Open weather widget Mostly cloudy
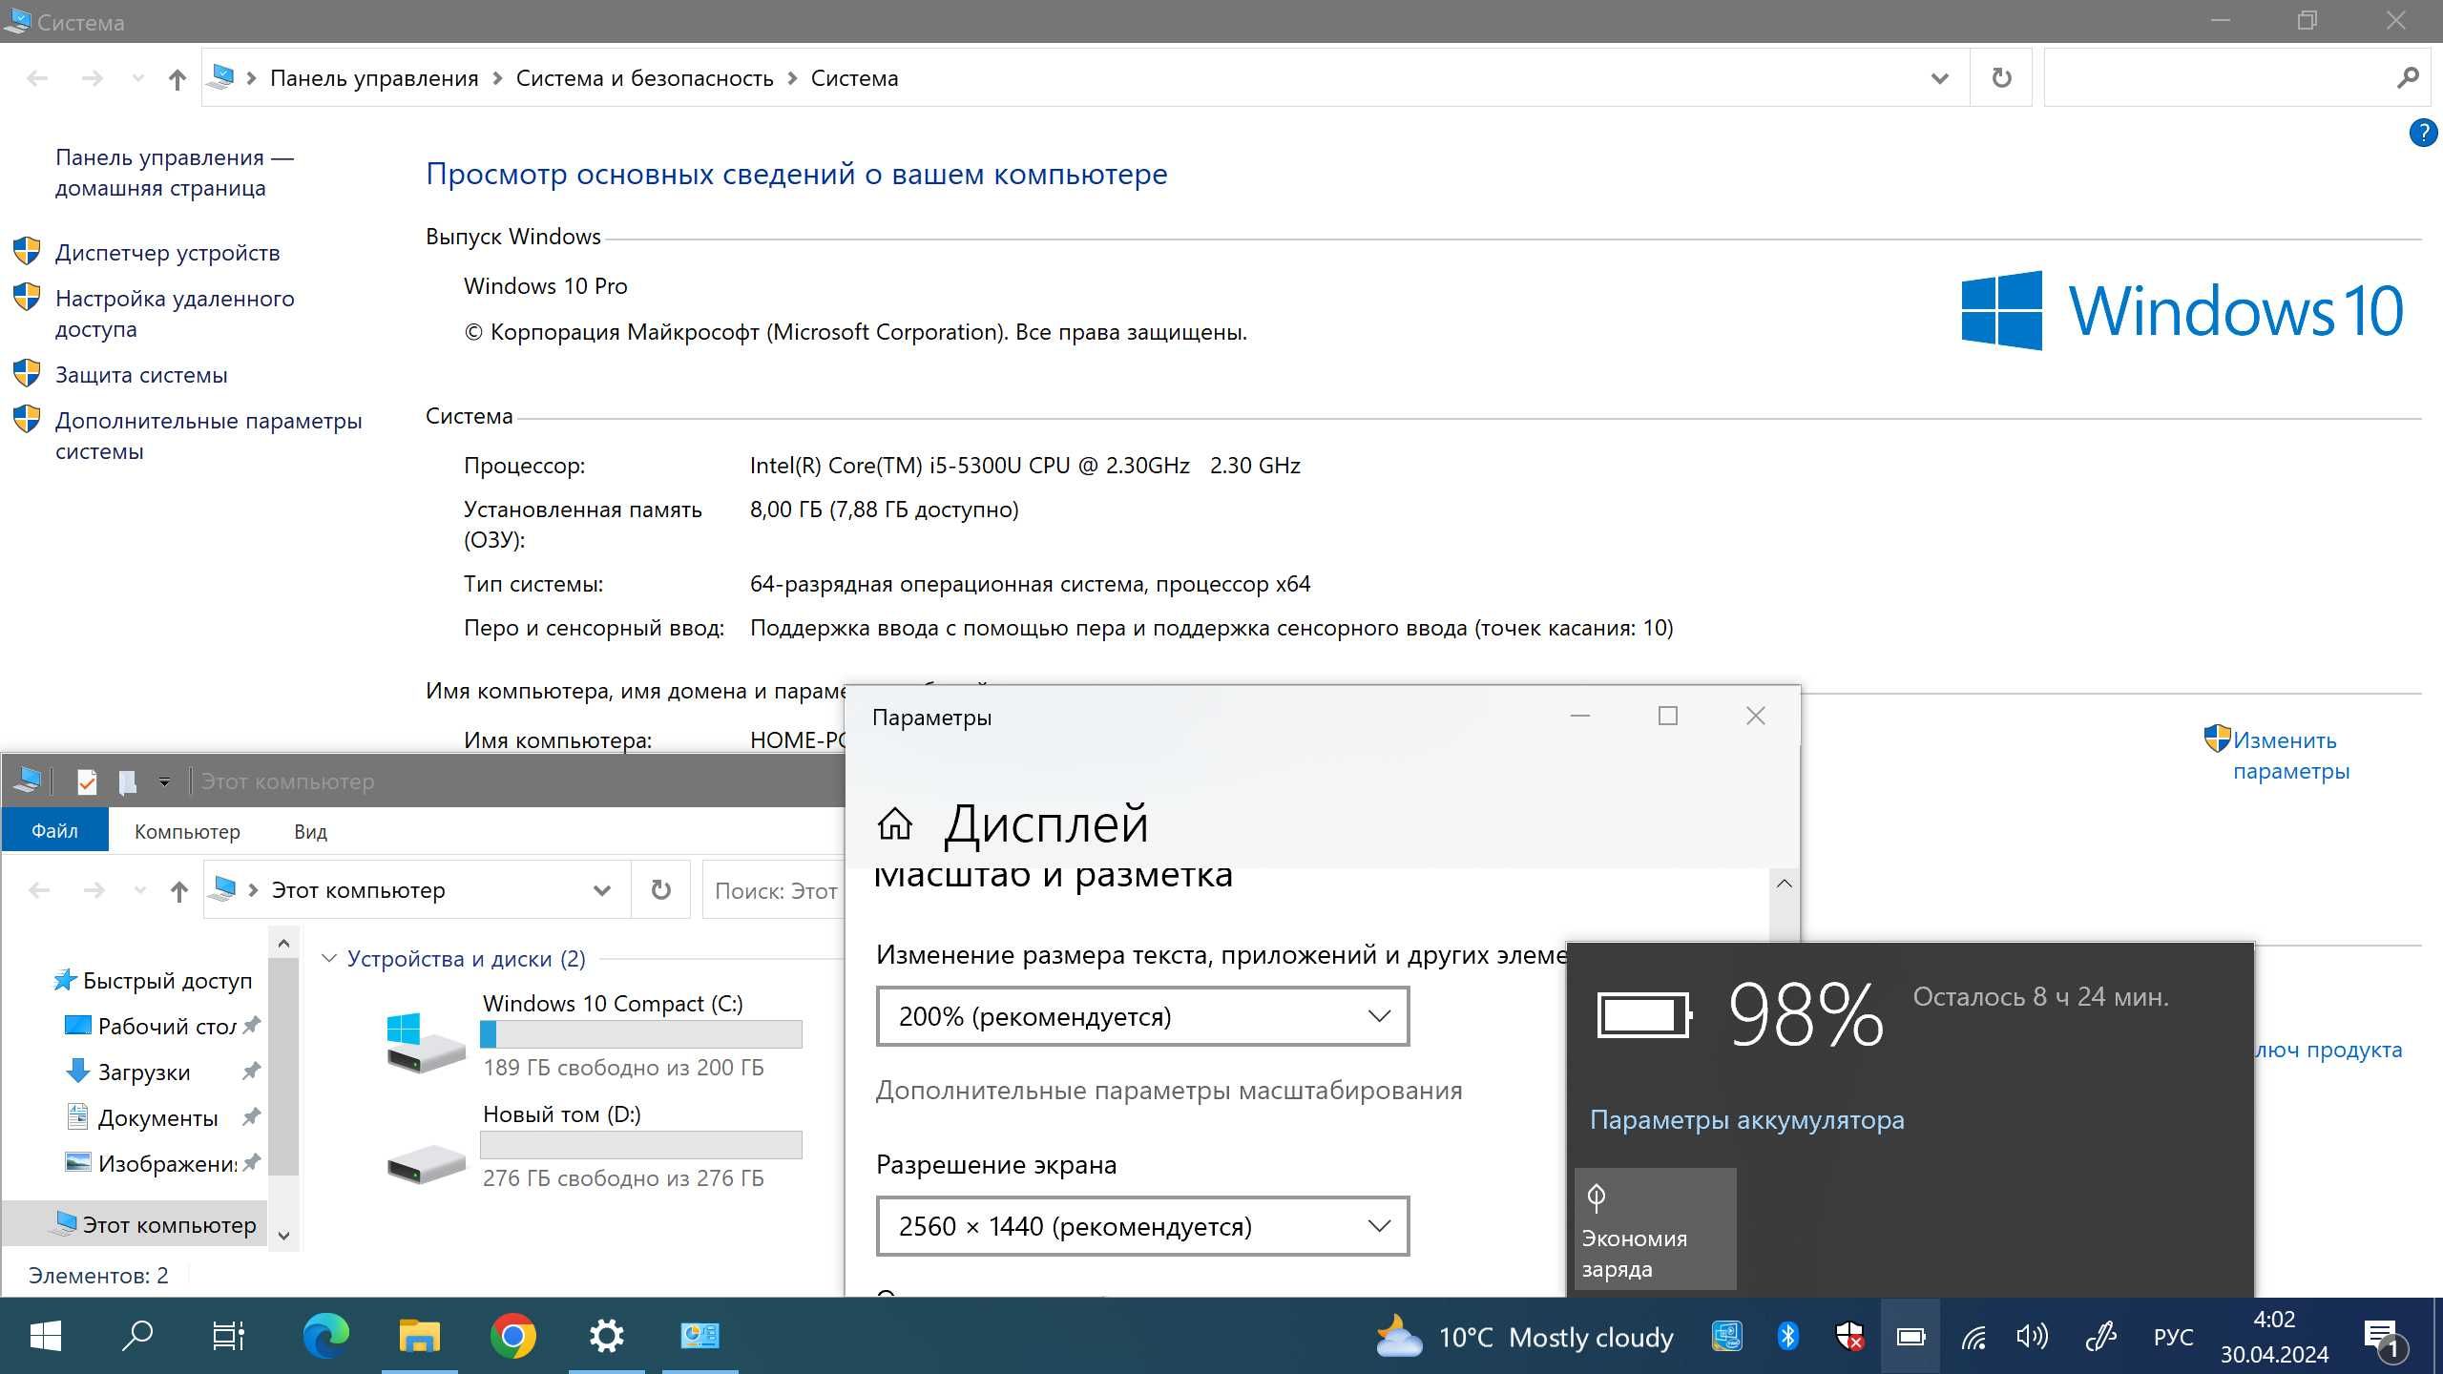Screen dimensions: 2443x1374 [x=1524, y=1337]
